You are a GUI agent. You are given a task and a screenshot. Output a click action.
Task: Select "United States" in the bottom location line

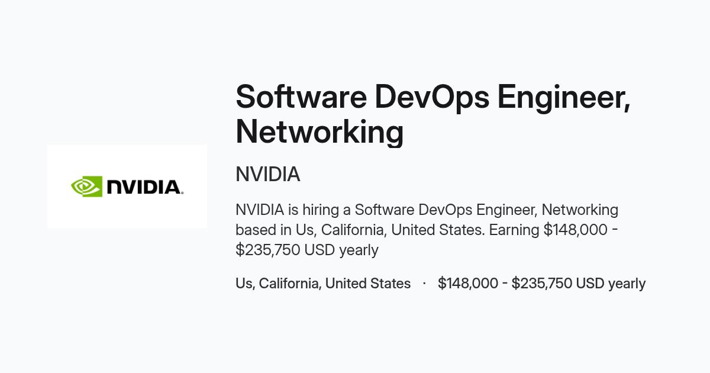point(368,284)
